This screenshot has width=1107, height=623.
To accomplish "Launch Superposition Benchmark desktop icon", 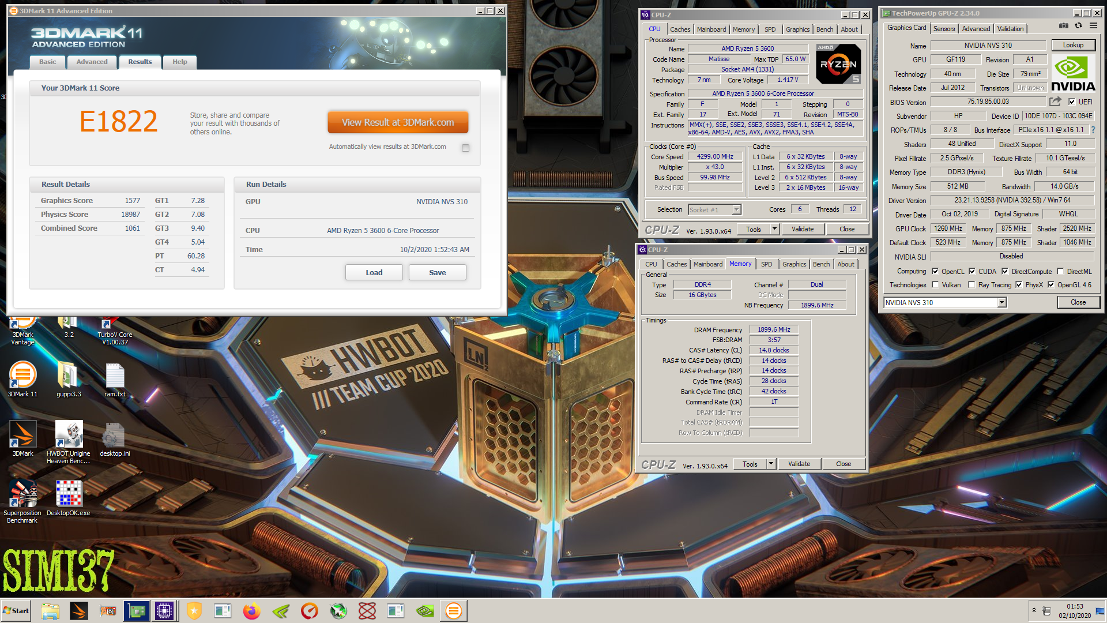I will point(22,501).
